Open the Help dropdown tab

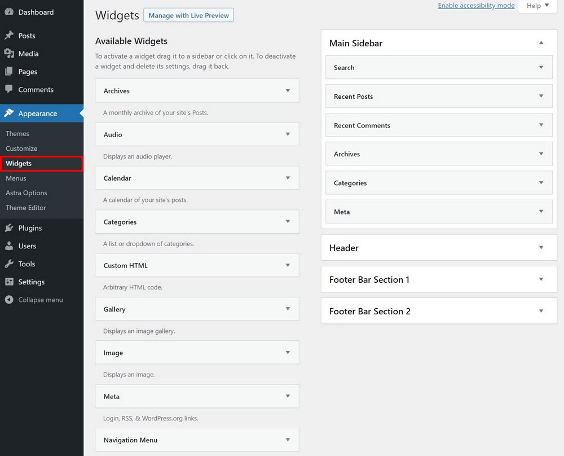537,6
